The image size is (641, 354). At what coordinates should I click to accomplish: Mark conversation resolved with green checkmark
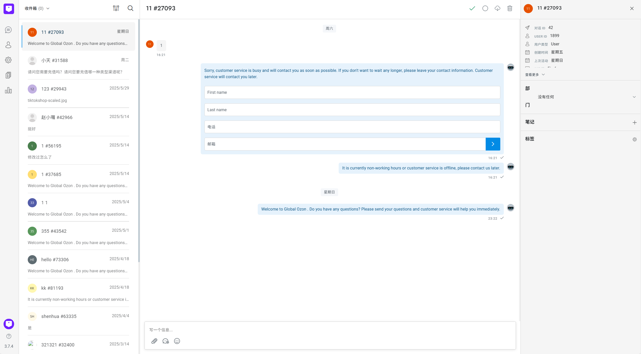[x=472, y=8]
